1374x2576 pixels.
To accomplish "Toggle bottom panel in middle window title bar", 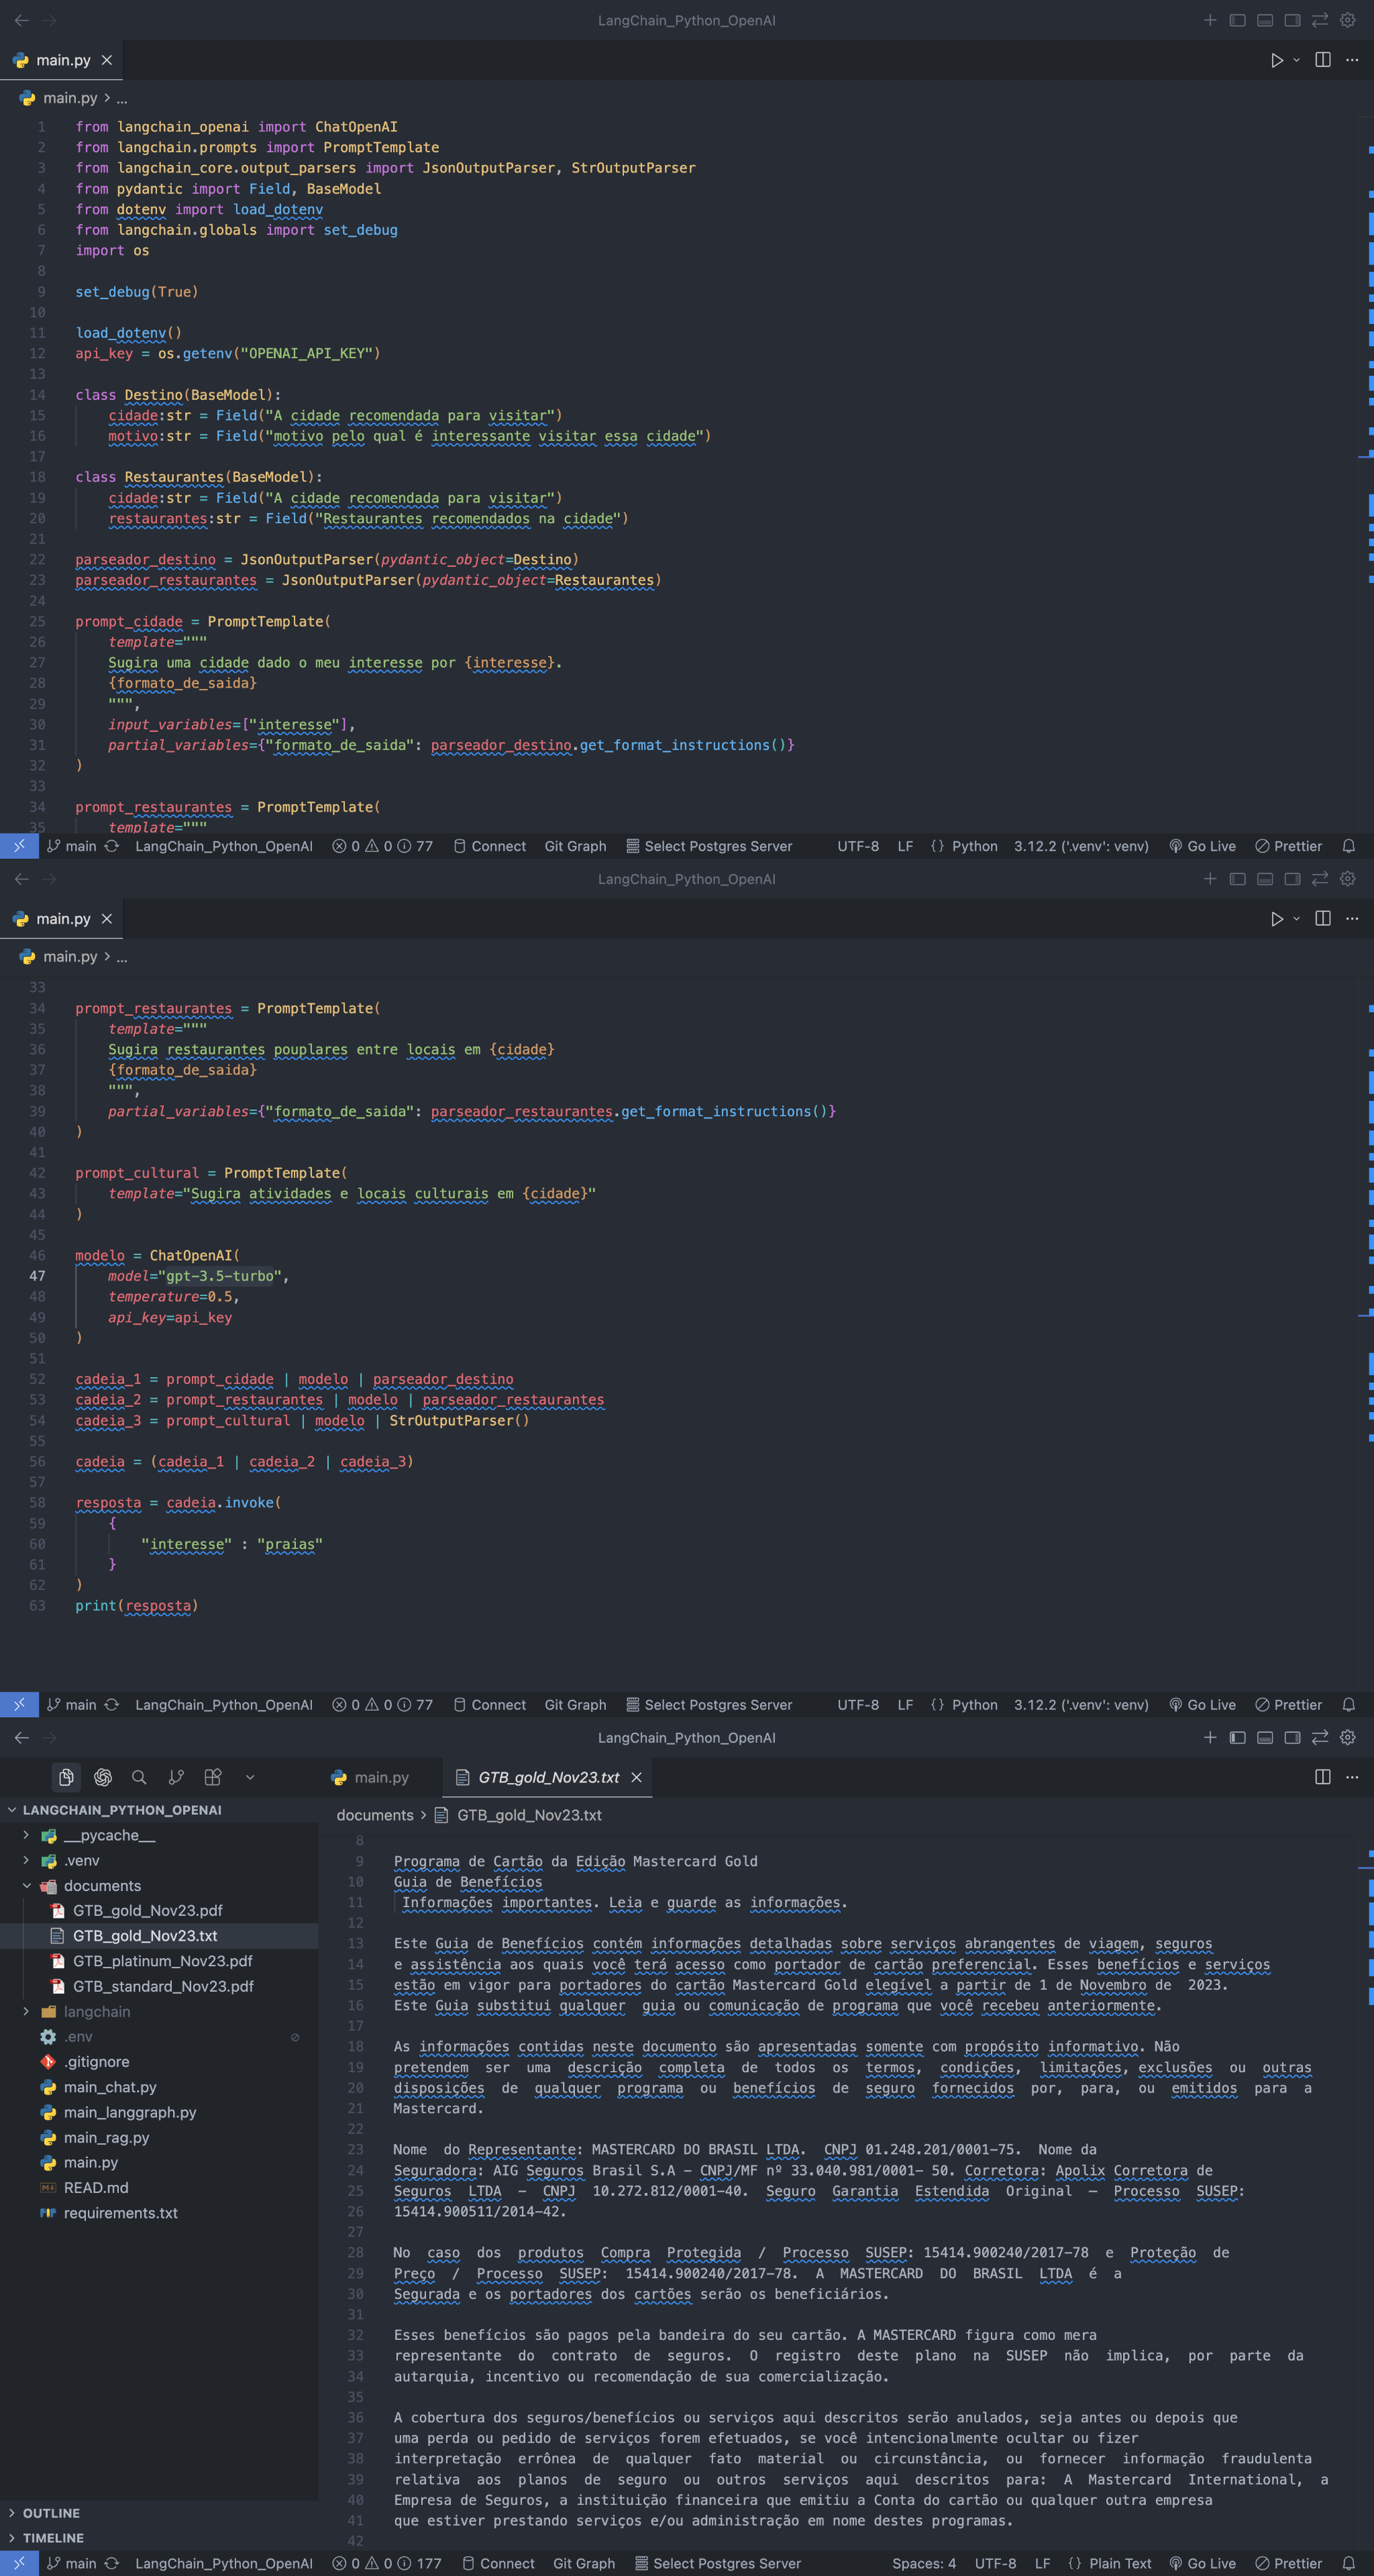I will point(1265,879).
